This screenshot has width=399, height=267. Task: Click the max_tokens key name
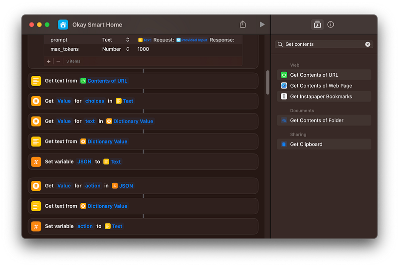pos(64,49)
